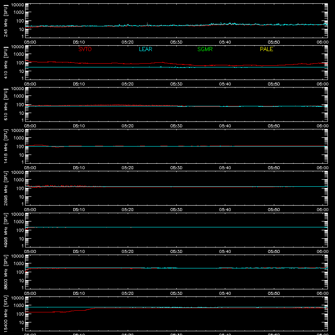335x335 pixels.
Task: Click the red SVTO legend label
Action: pos(85,49)
